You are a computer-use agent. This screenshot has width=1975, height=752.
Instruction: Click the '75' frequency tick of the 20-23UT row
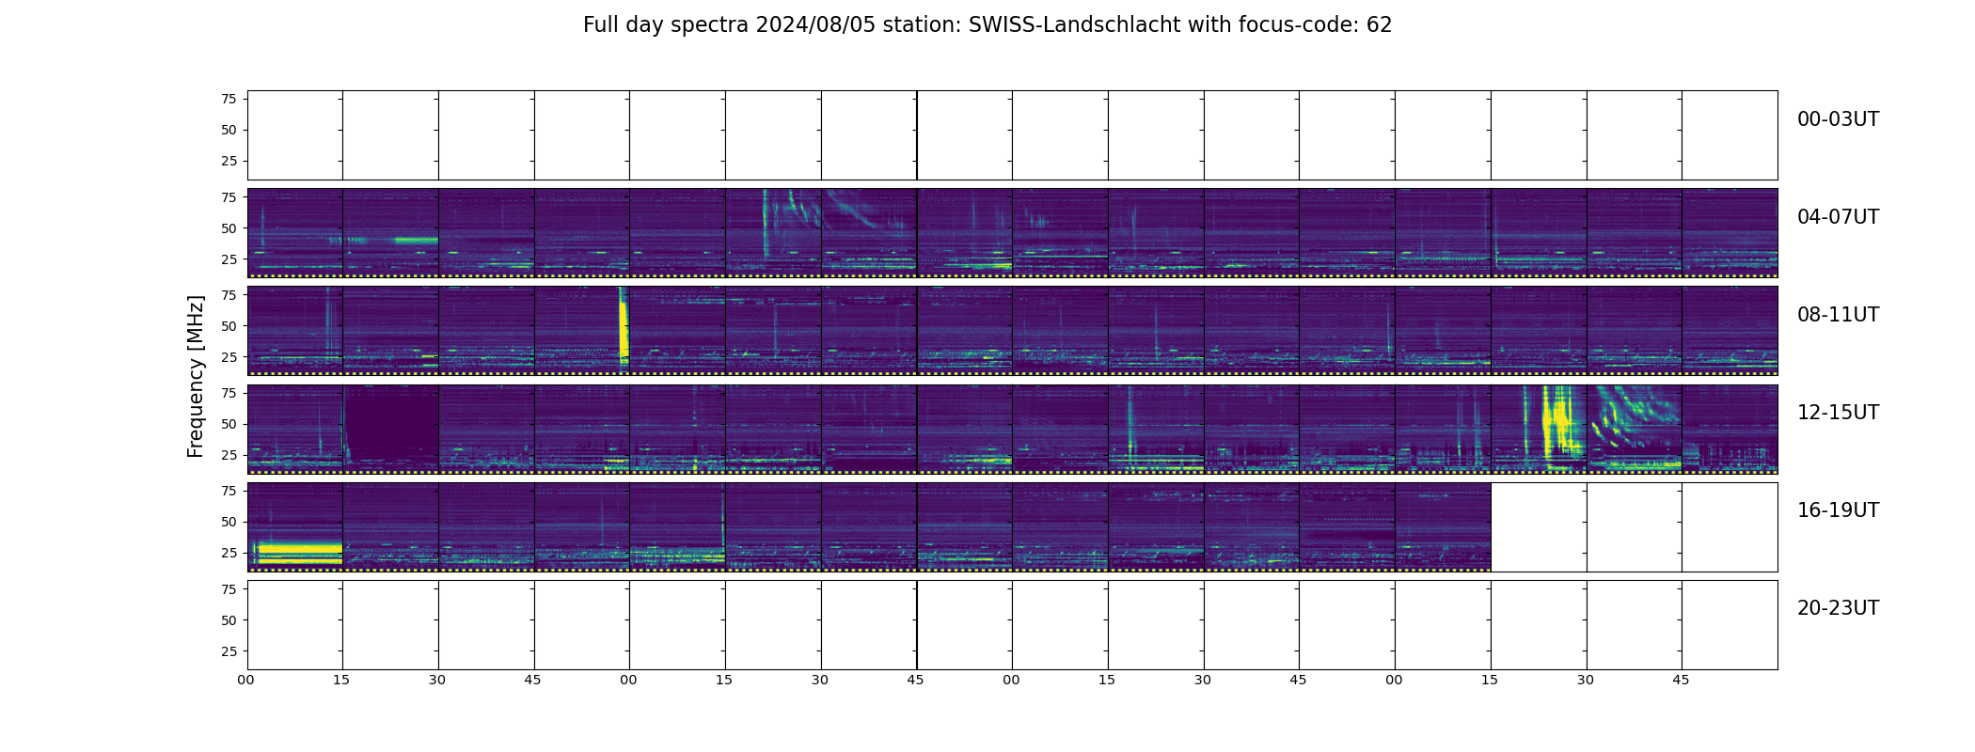point(229,588)
